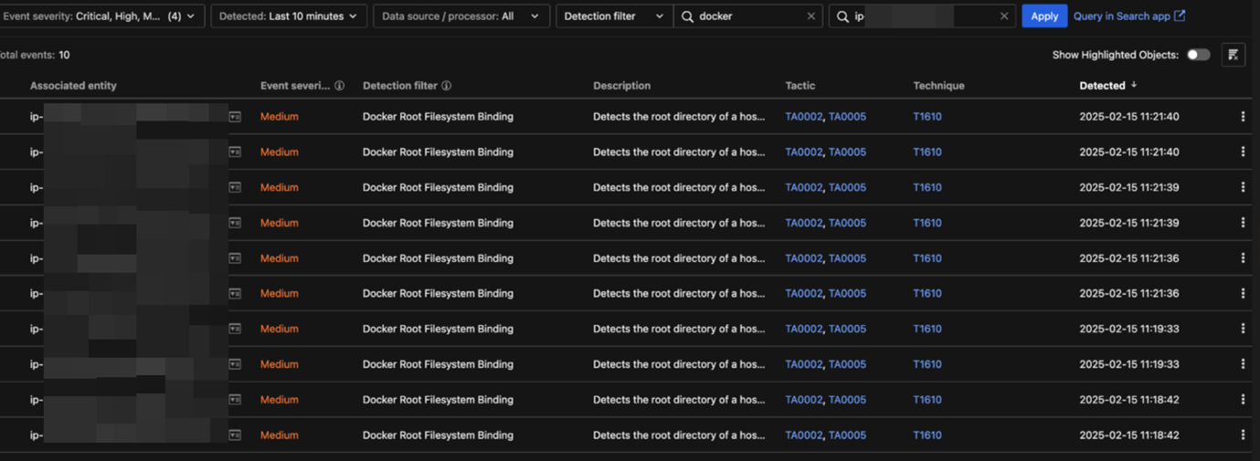Screen dimensions: 1260x461
Task: Click the magnifier icon in the docker search box
Action: 687,16
